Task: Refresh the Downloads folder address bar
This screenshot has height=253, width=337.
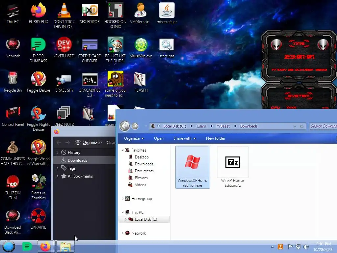Action: (x=302, y=126)
